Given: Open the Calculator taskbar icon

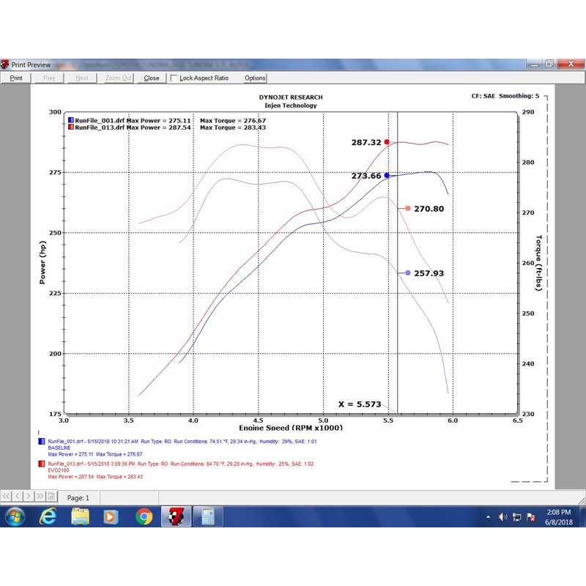Looking at the screenshot, I should point(208,516).
